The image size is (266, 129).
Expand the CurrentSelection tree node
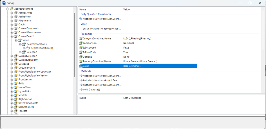[x=12, y=56]
